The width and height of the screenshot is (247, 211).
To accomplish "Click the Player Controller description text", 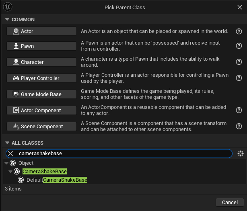I will pos(155,78).
